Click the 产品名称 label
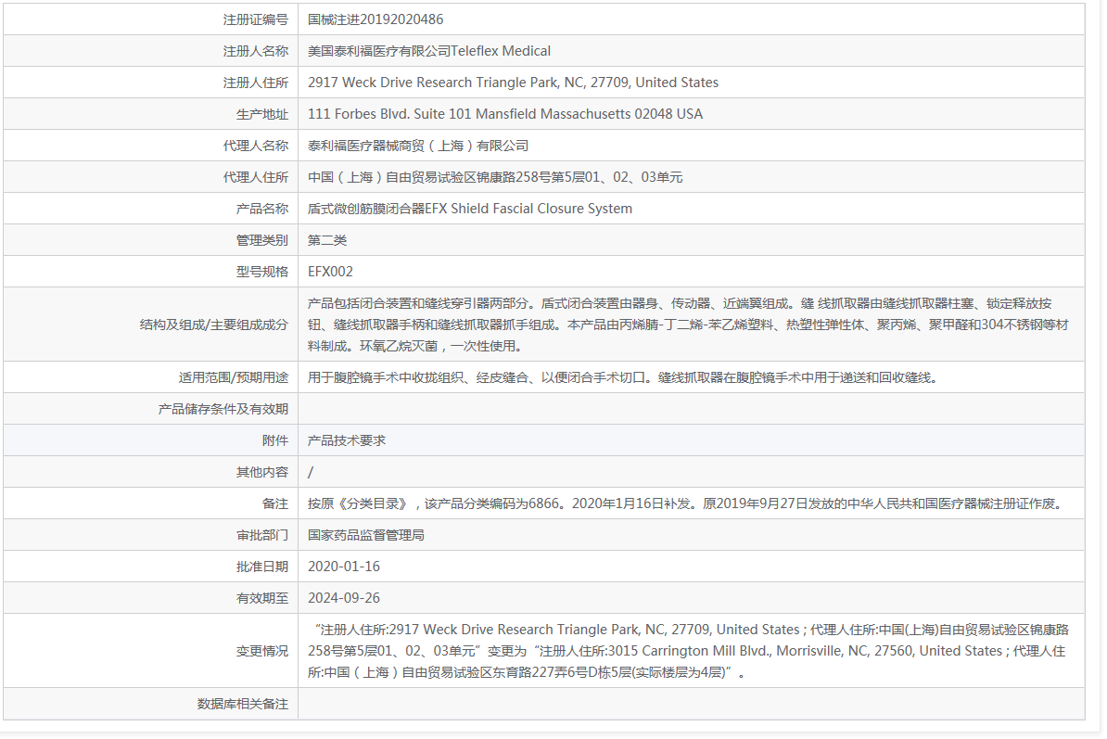Viewport: 1107px width, 739px height. [262, 209]
